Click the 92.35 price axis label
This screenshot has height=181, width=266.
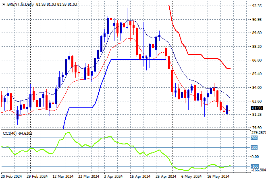click(x=257, y=6)
